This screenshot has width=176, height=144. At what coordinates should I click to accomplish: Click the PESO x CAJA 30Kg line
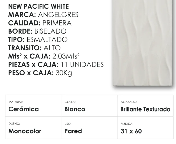point(40,73)
